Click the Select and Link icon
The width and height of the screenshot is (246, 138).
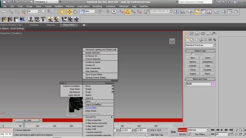[x=11, y=12]
